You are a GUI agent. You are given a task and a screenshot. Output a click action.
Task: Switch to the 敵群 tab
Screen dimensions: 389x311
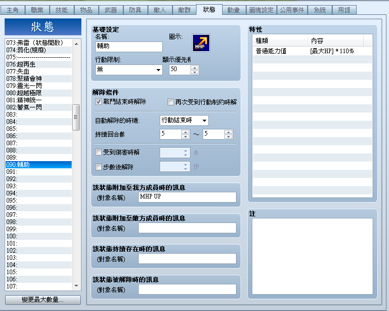pos(184,10)
